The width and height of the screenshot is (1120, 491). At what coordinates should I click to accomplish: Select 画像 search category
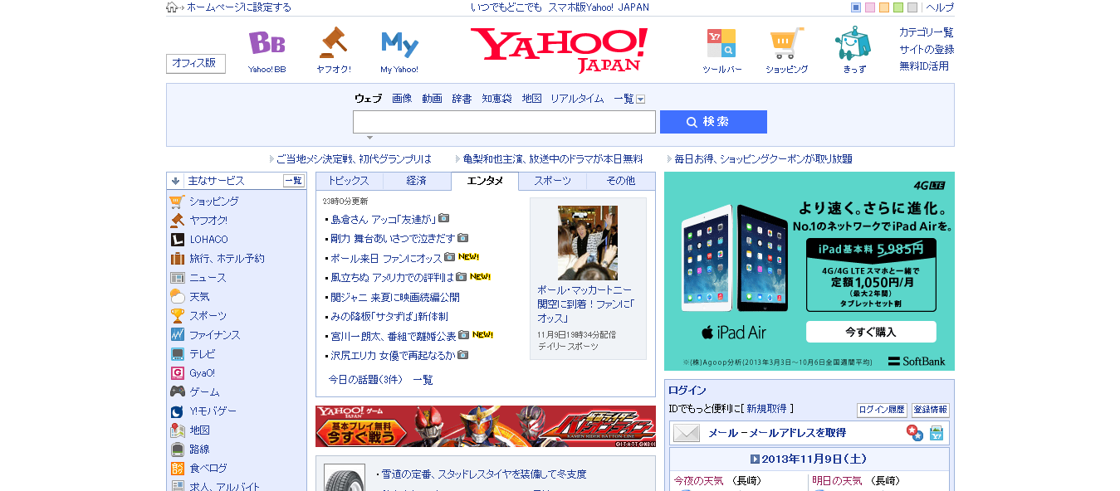click(402, 99)
